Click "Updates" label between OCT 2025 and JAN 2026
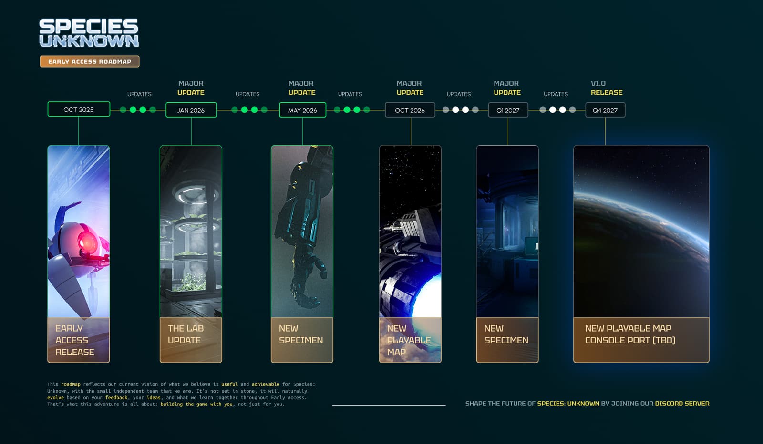This screenshot has width=763, height=444. [139, 94]
